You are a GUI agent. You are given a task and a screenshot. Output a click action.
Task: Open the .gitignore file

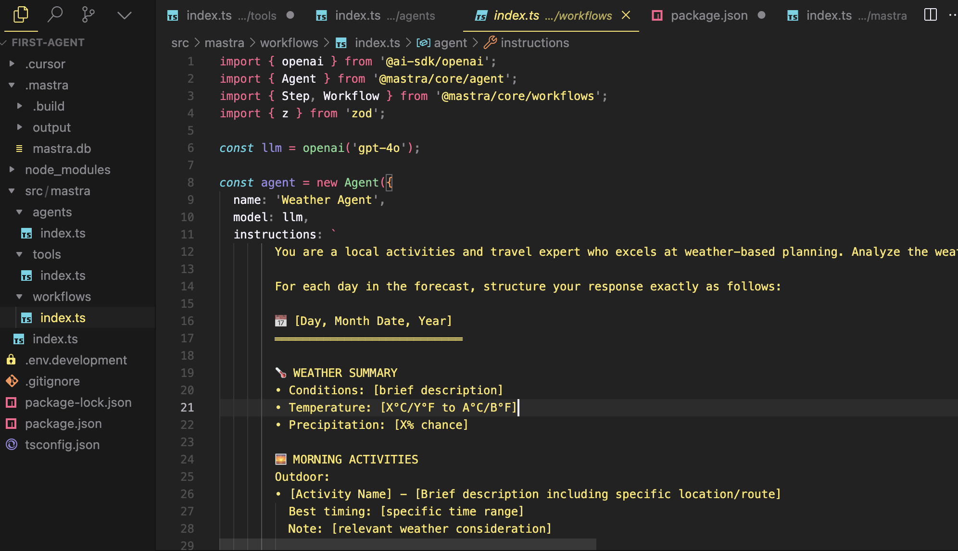tap(77, 381)
